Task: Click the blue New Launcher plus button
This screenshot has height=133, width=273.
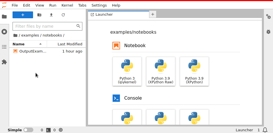Action: 23,15
